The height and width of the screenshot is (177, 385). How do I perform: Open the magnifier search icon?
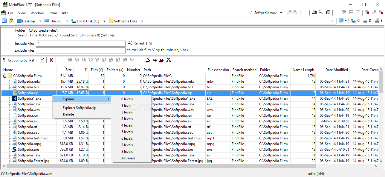[x=321, y=13]
